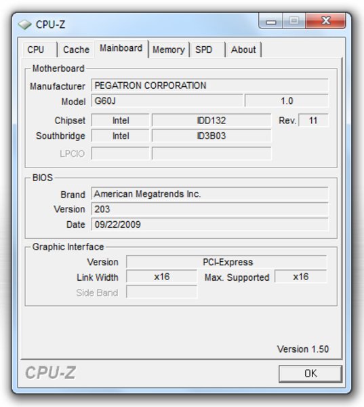Click the Link Width label
The width and height of the screenshot is (364, 407).
(x=98, y=277)
